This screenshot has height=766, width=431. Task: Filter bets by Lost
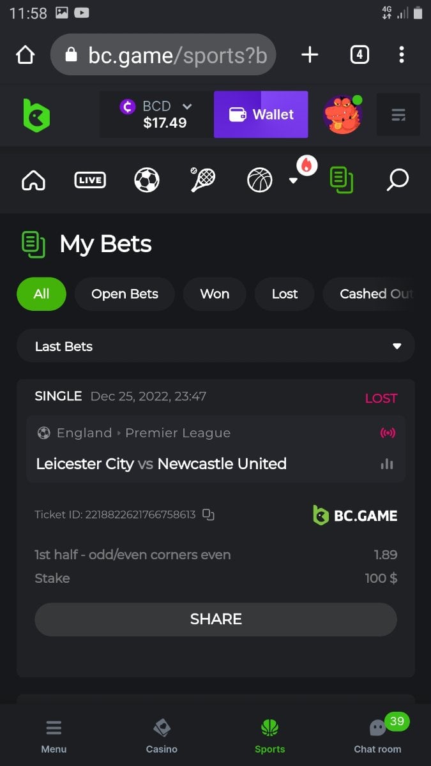point(285,294)
